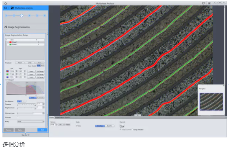Image resolution: width=229 pixels, height=150 pixels.
Task: Click the blue Next button
Action: click(x=42, y=130)
